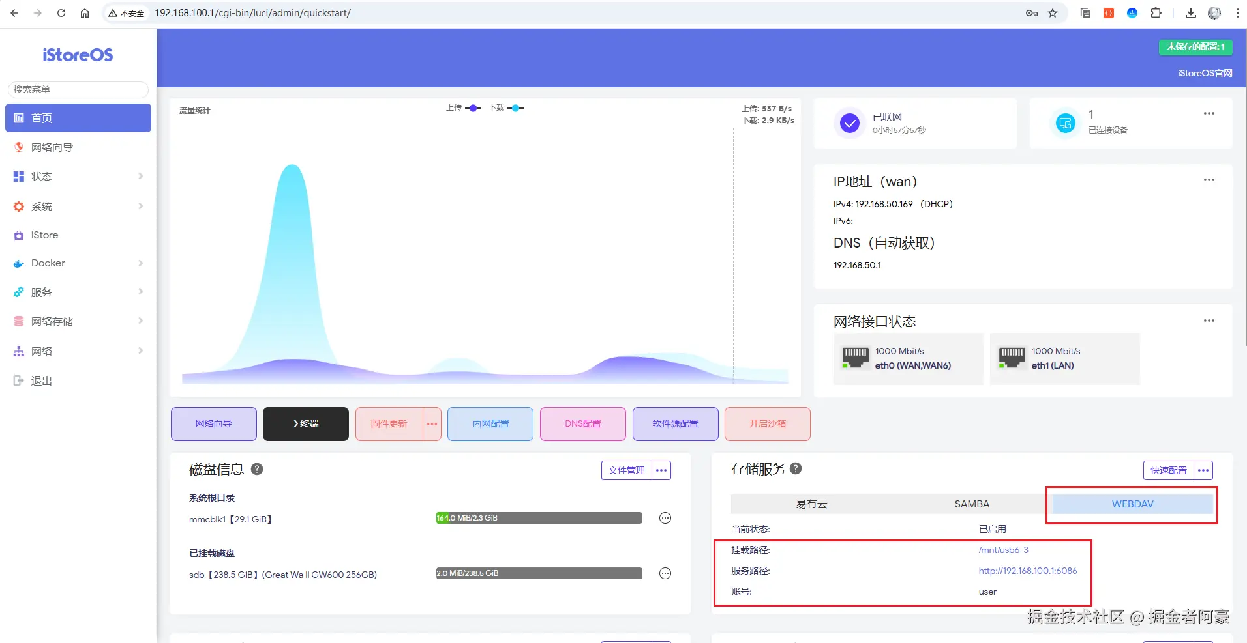The image size is (1247, 643).
Task: Click the browser address bar URL
Action: 252,13
